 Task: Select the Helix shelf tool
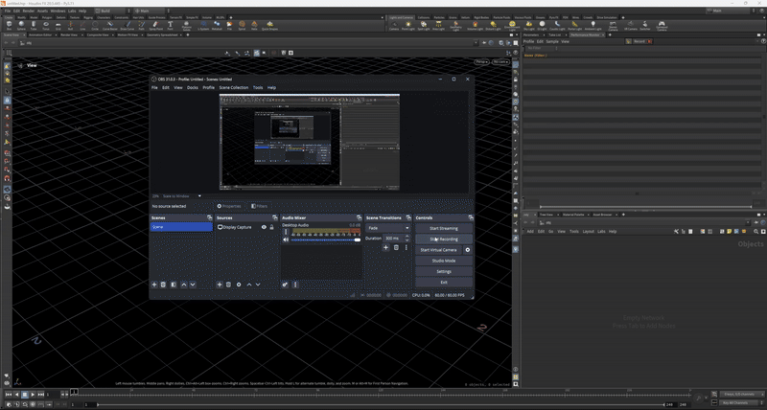[254, 25]
